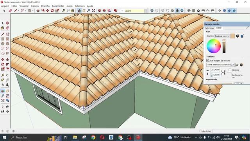Switch to Front view house icon
This screenshot has width=250, height=141.
coord(198,11)
